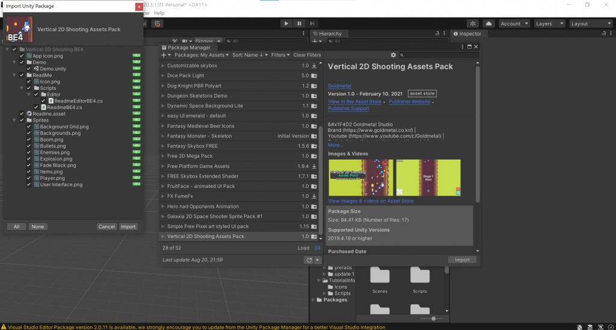Viewport: 616px width, 330px height.
Task: Open the Filters dropdown
Action: coord(280,55)
